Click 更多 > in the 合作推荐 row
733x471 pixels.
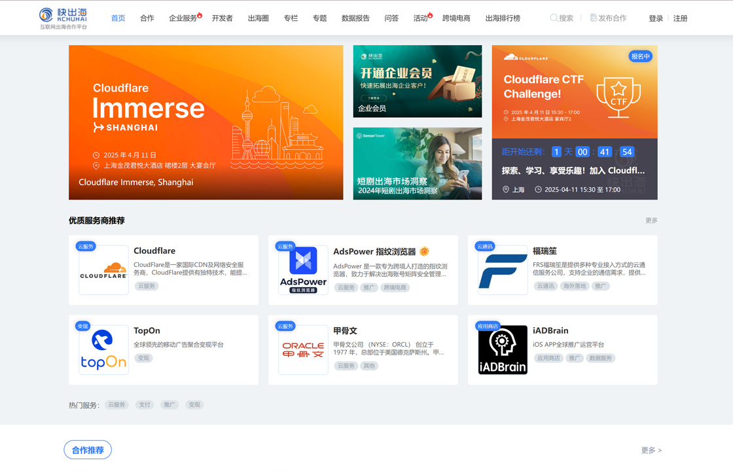(651, 450)
